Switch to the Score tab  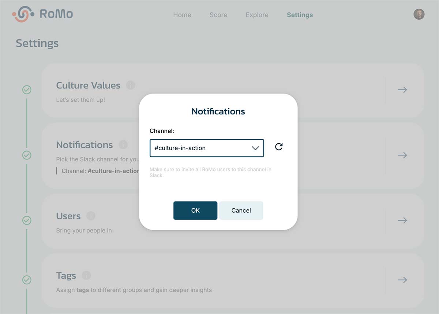(x=218, y=15)
